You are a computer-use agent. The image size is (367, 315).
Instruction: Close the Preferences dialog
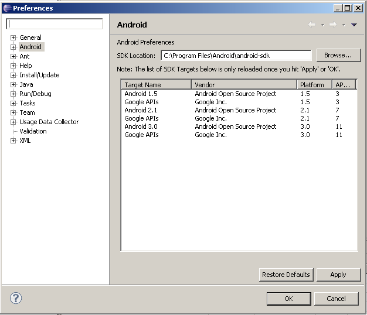358,8
